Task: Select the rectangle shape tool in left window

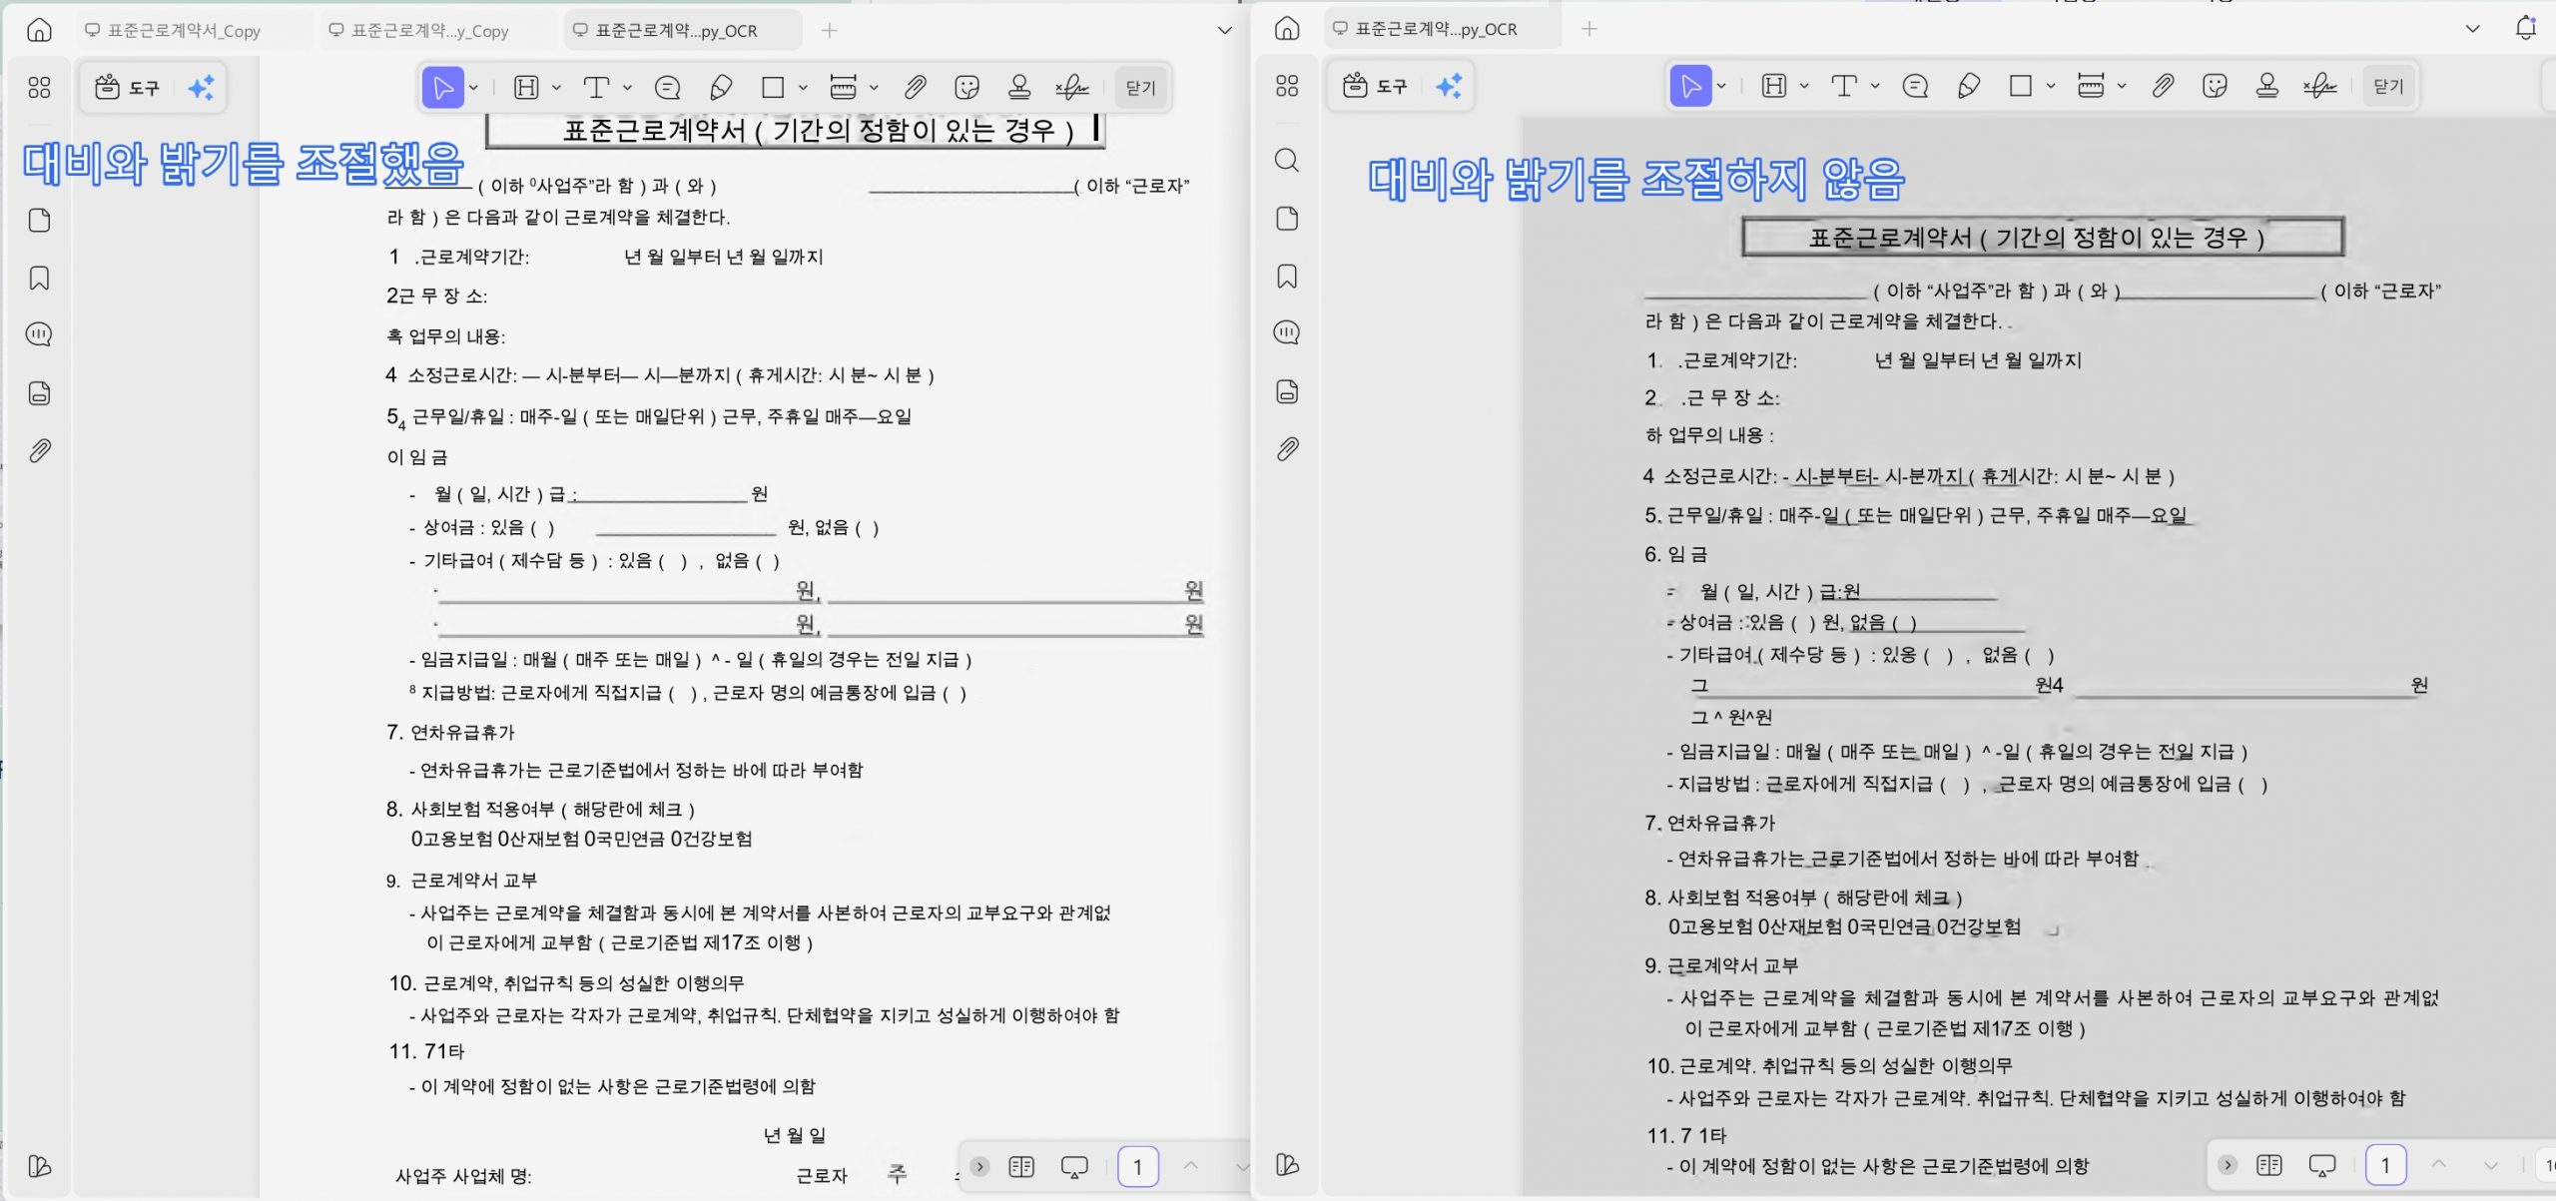Action: coord(773,88)
